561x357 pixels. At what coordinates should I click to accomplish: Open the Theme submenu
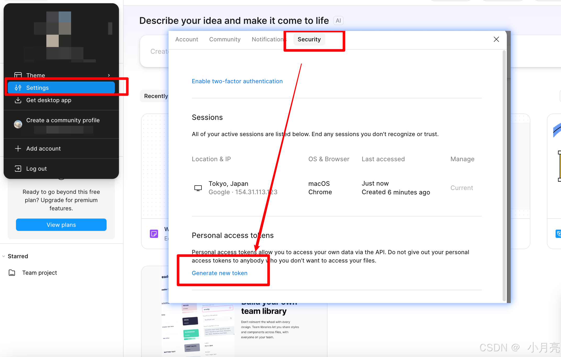[61, 75]
